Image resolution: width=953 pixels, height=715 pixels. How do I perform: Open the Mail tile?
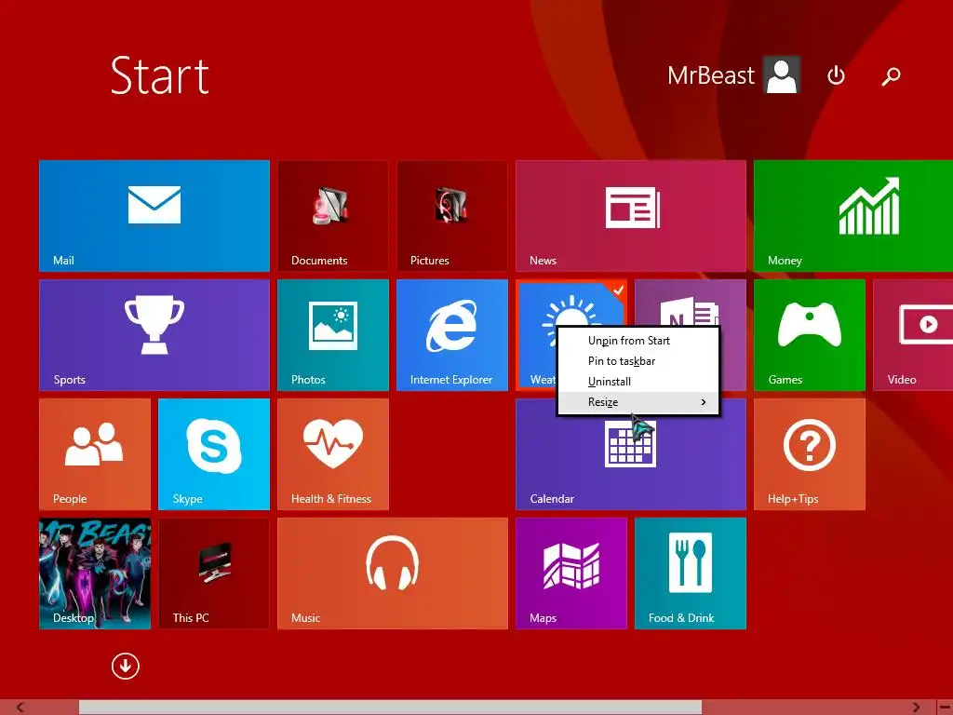tap(154, 216)
